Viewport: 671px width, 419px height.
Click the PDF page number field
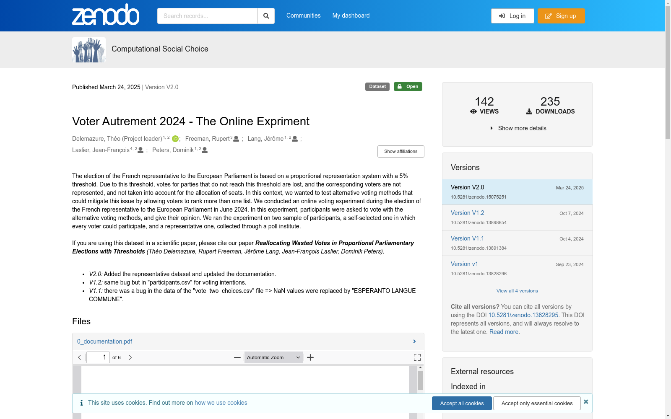point(98,357)
